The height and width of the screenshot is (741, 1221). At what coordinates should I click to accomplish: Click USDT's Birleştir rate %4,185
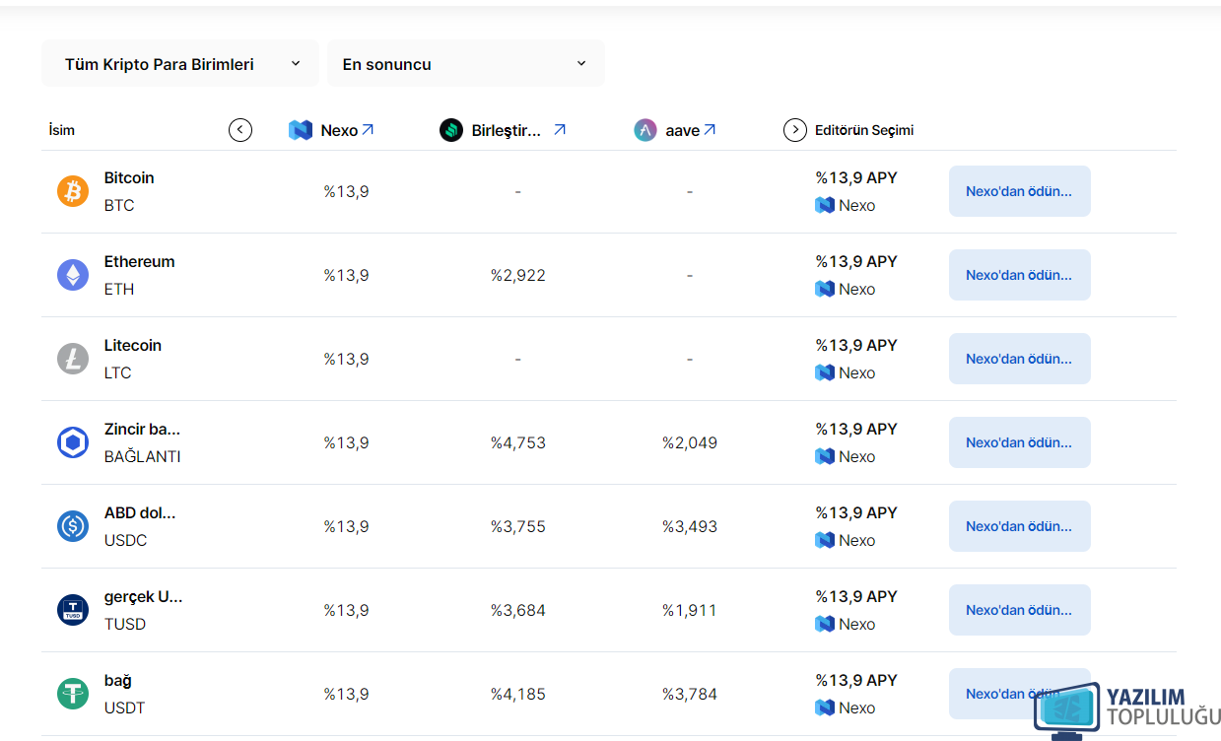518,694
